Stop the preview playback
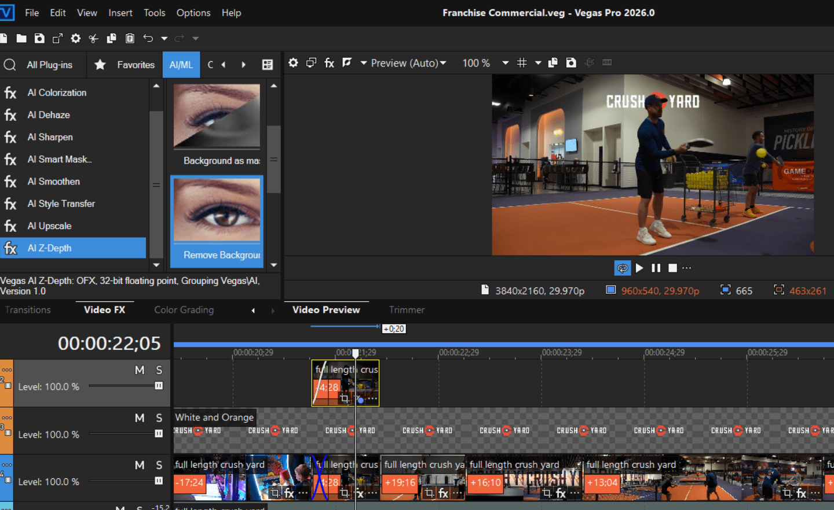This screenshot has height=510, width=834. click(672, 268)
